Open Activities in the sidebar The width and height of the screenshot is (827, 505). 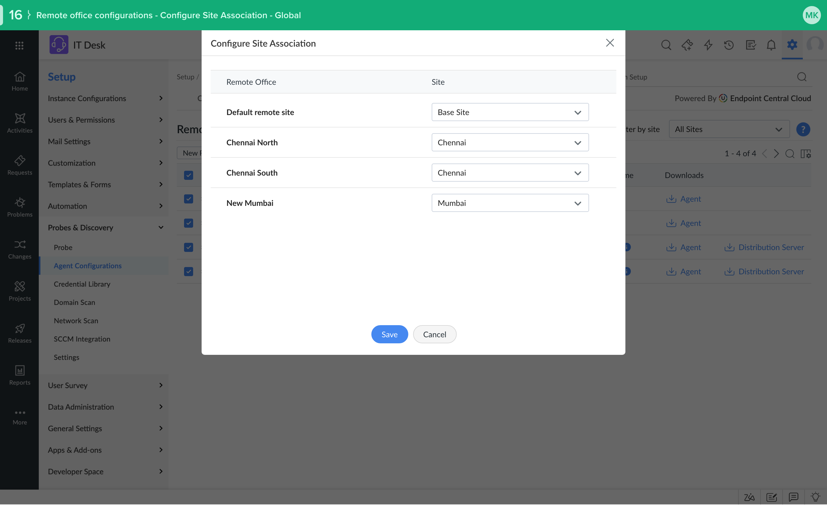tap(19, 123)
